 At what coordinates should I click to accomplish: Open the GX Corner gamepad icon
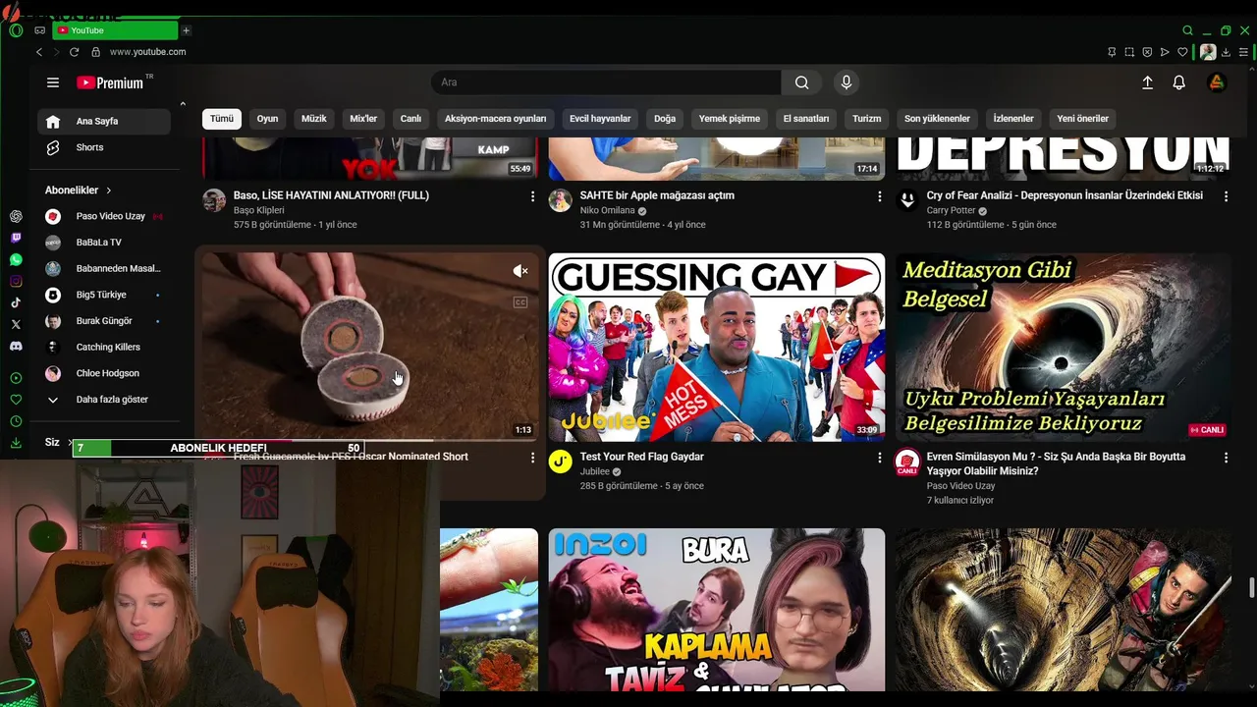(x=40, y=30)
